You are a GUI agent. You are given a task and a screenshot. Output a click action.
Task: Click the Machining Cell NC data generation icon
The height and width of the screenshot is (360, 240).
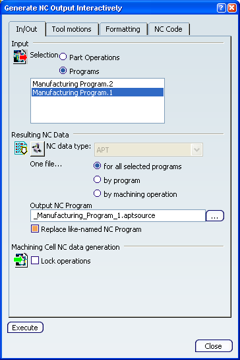point(21,260)
